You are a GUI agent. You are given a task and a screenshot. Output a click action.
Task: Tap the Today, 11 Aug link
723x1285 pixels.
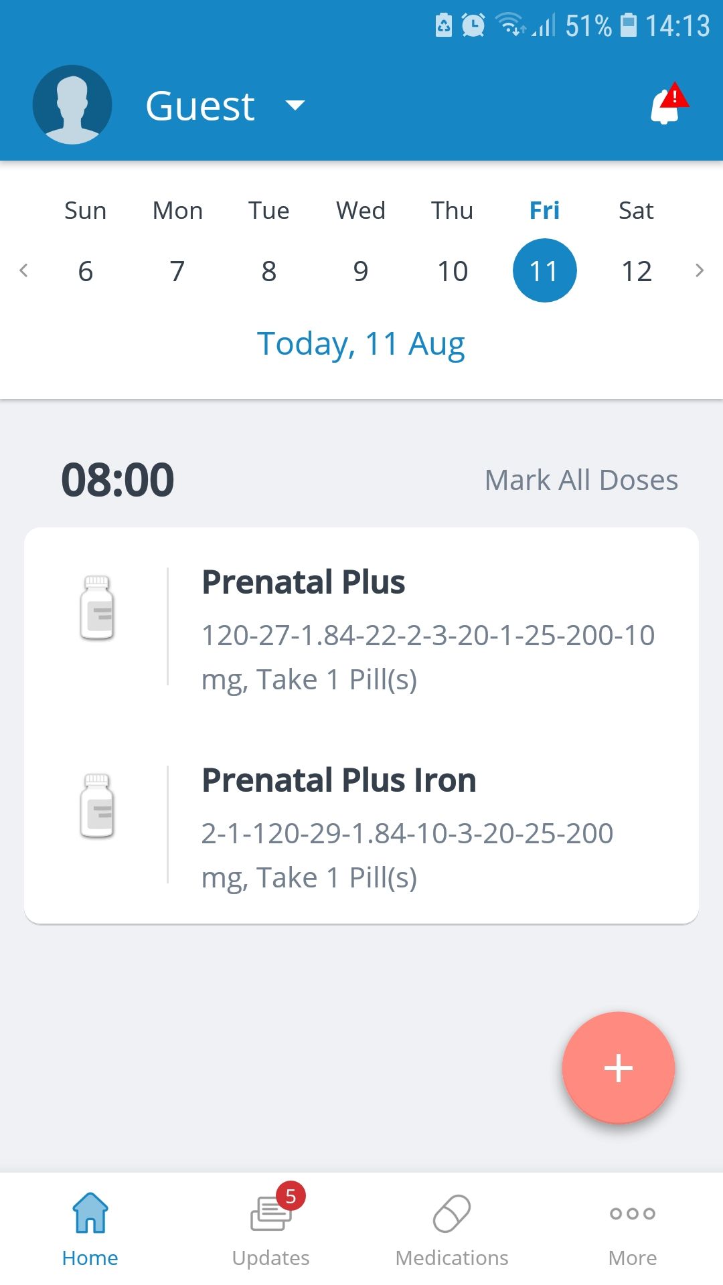coord(361,344)
